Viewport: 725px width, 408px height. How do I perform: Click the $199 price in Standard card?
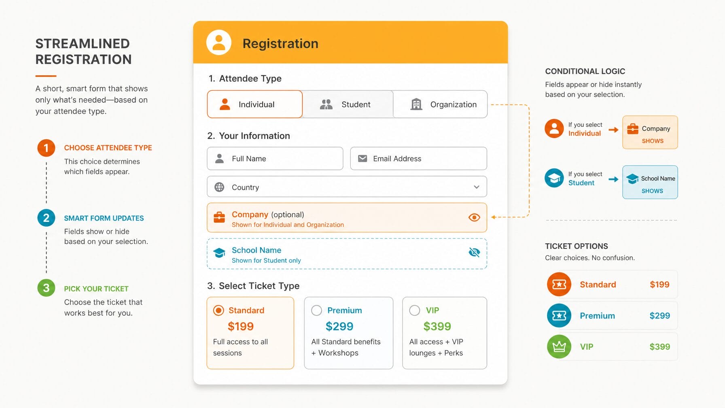241,326
